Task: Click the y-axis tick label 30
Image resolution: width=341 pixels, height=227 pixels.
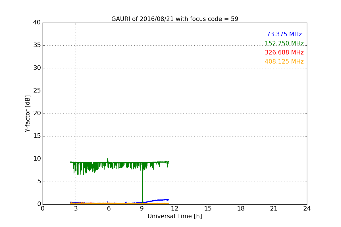Action: 37,68
